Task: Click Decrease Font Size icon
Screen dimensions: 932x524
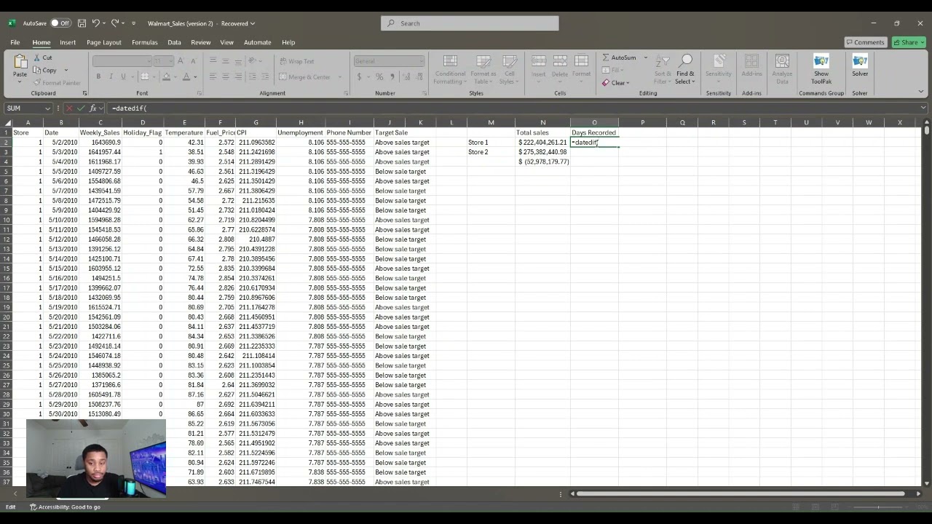Action: click(194, 61)
